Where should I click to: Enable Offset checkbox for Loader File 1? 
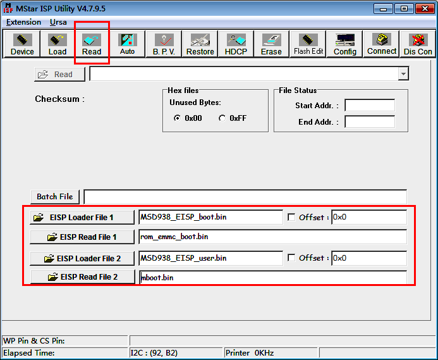291,217
